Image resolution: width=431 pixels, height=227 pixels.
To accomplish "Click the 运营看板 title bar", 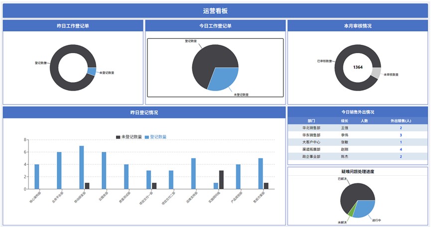I will point(215,10).
